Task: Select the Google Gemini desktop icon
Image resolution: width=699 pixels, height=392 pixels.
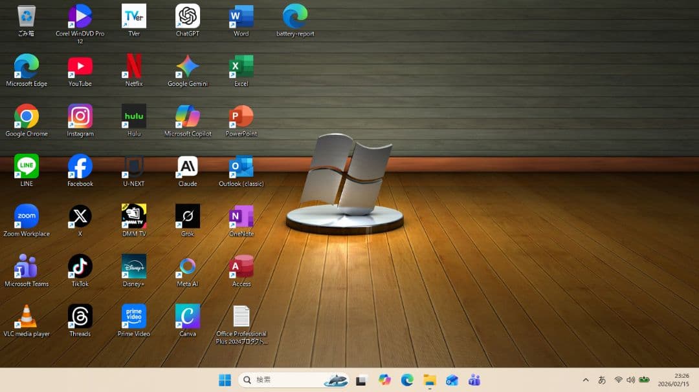Action: click(188, 67)
